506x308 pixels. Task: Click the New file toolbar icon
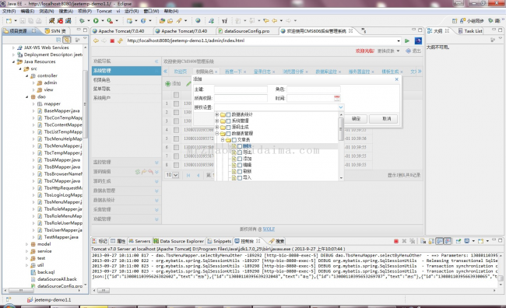(9, 21)
